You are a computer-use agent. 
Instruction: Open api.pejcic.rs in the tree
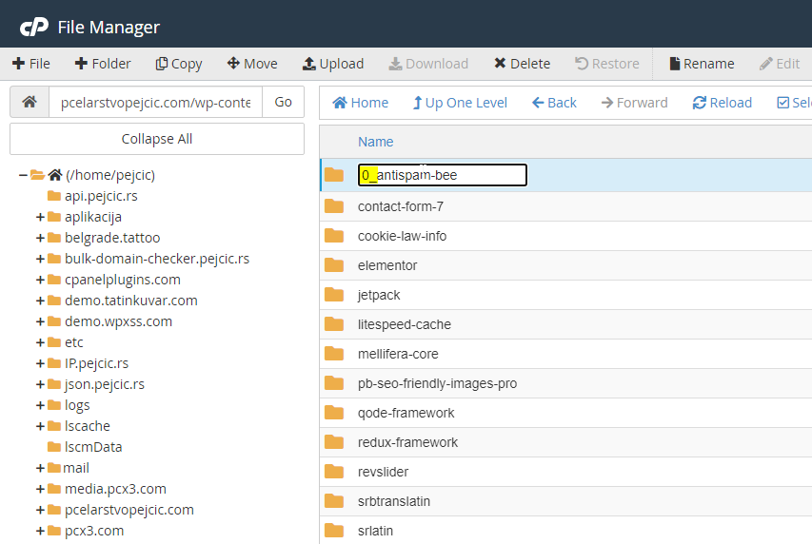click(101, 196)
